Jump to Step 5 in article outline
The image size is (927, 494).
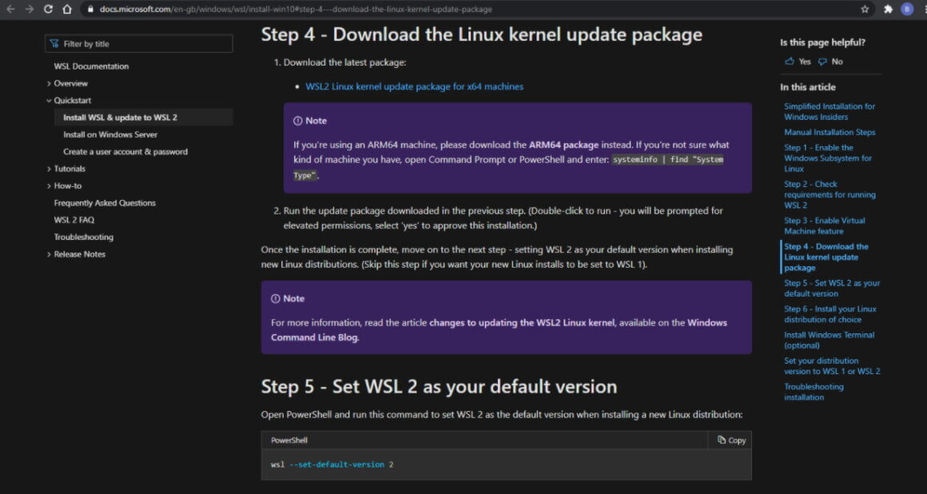tap(832, 288)
